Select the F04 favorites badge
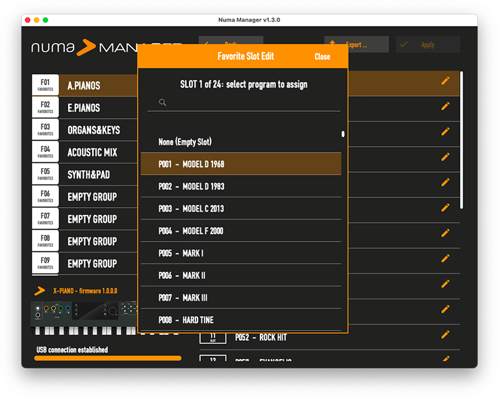The height and width of the screenshot is (398, 499). tap(45, 152)
